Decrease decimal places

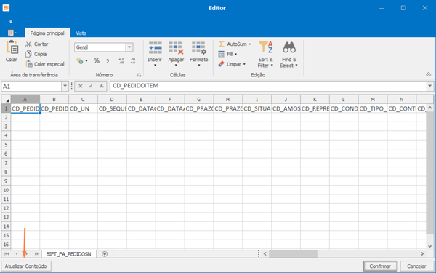tap(133, 60)
